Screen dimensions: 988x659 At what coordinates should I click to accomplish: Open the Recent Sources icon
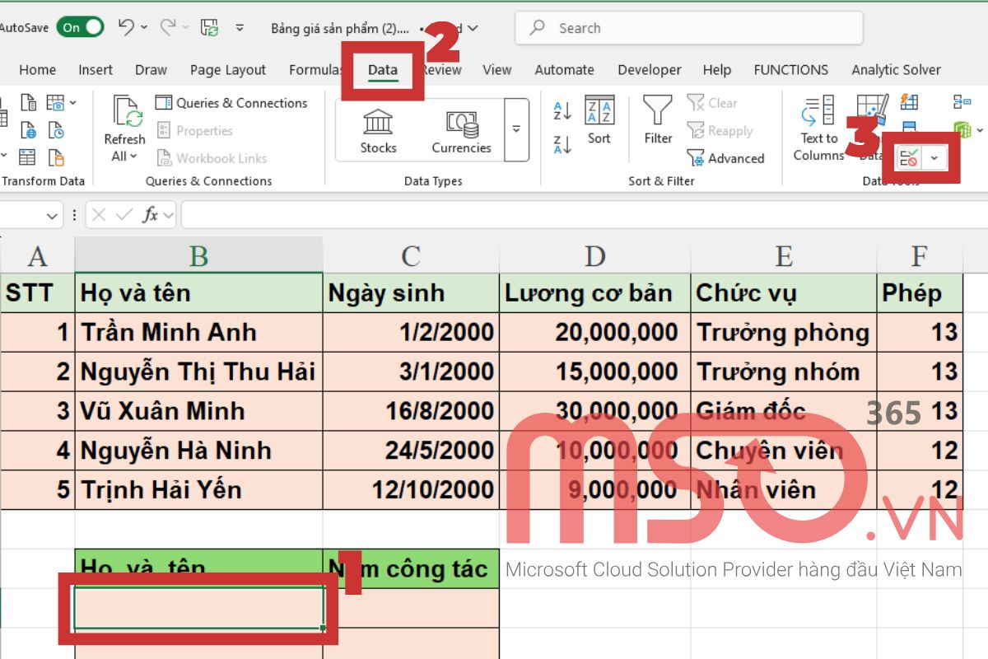pos(56,130)
